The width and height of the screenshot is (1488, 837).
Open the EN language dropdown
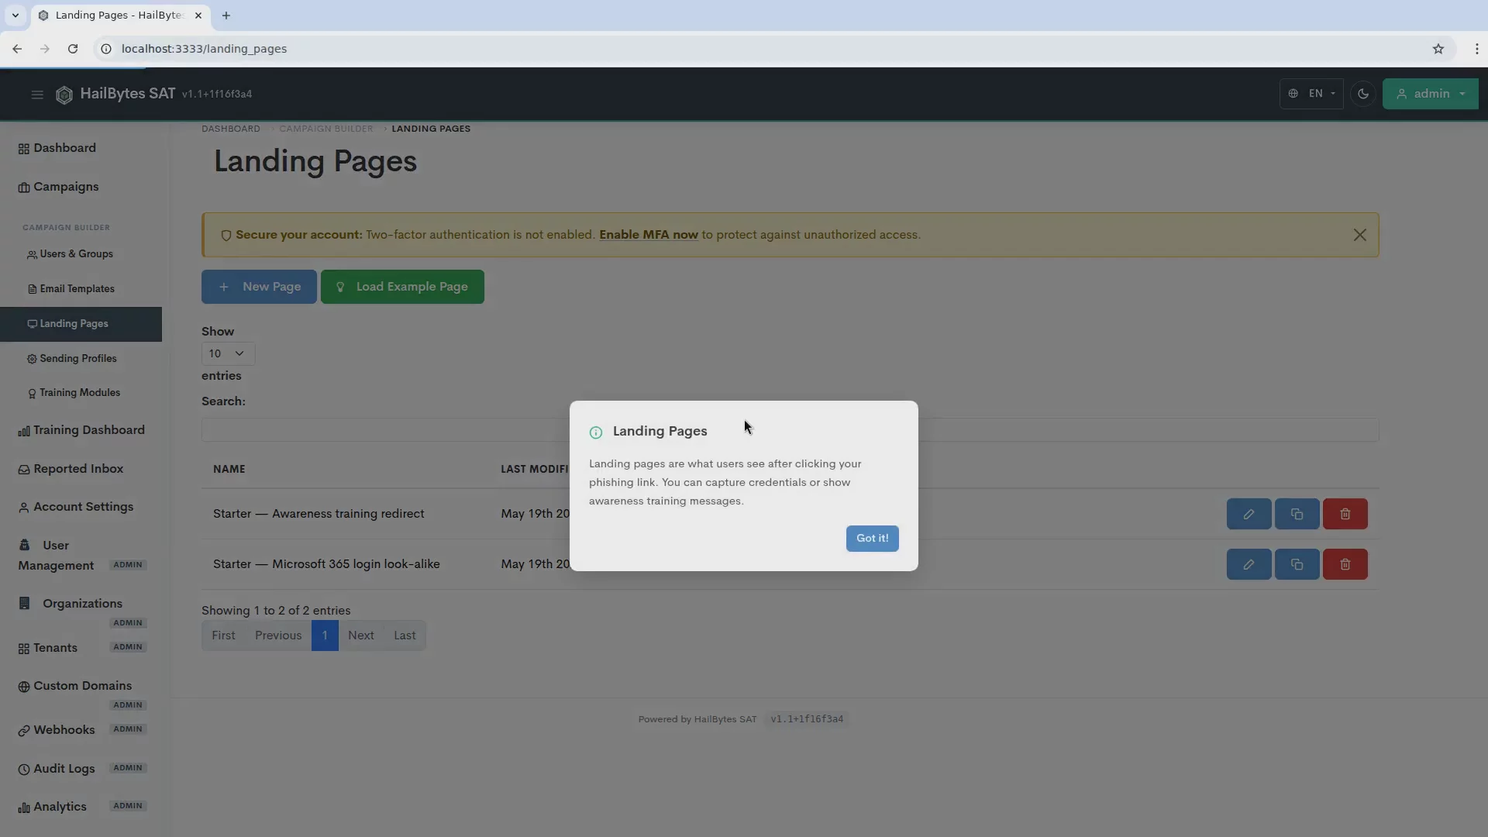(1311, 94)
